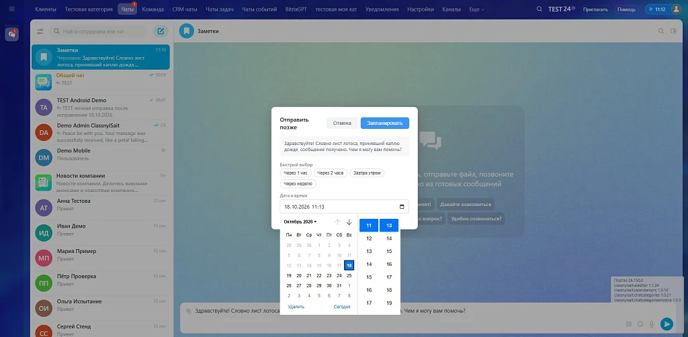
Task: Click the date and time input field
Action: (x=345, y=207)
